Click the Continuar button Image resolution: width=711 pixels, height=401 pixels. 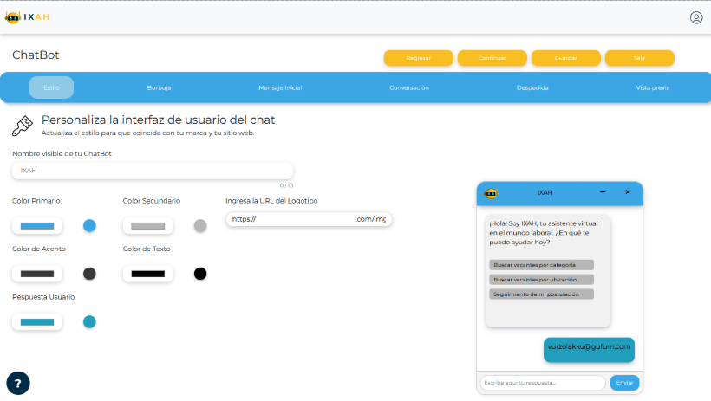[x=492, y=58]
